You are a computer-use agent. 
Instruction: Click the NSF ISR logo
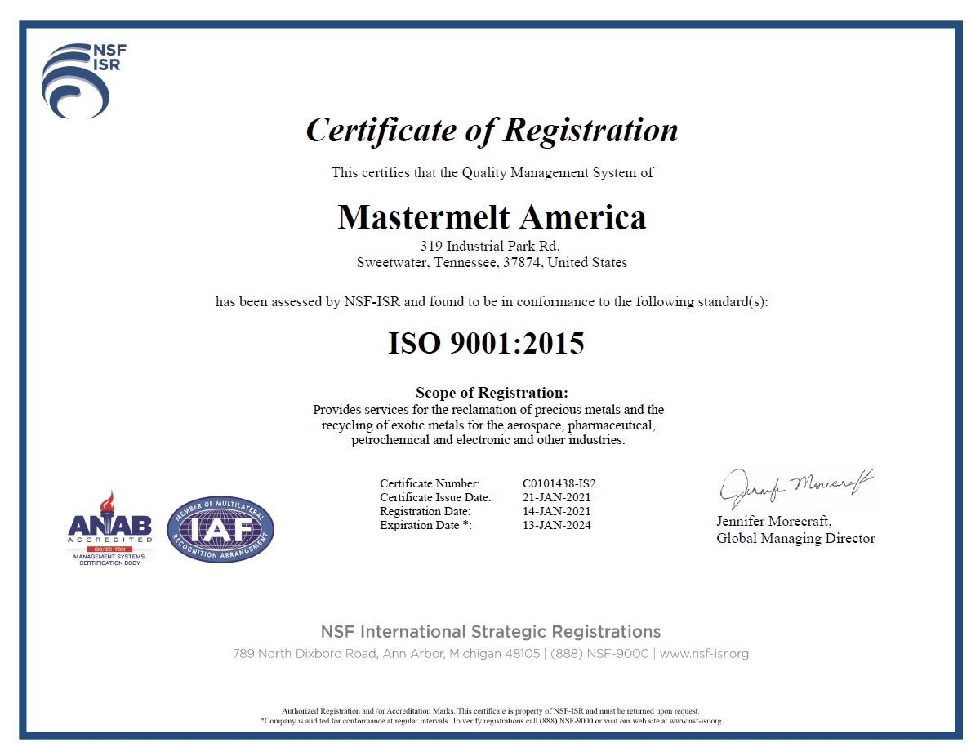click(84, 80)
